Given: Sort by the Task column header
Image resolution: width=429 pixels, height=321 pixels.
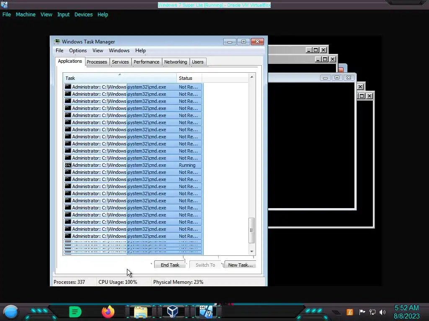Looking at the screenshot, I should (120, 78).
